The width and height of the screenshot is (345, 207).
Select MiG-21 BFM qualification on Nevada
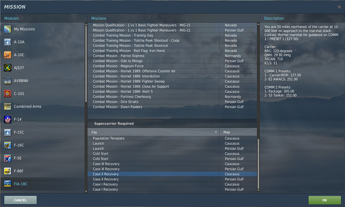pos(172,25)
